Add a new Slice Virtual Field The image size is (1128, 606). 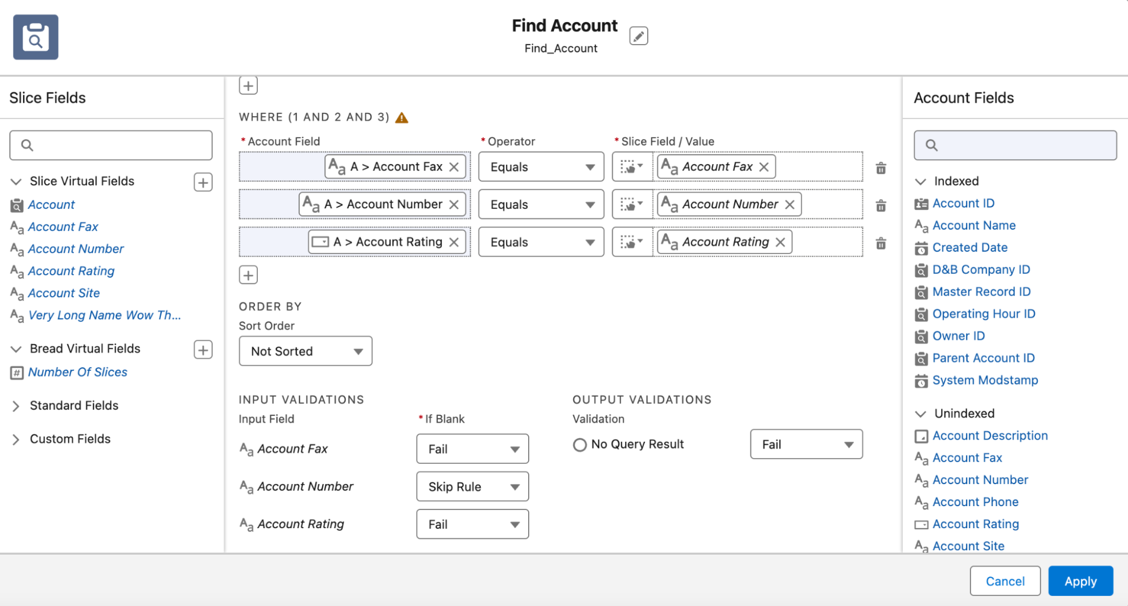pyautogui.click(x=203, y=182)
